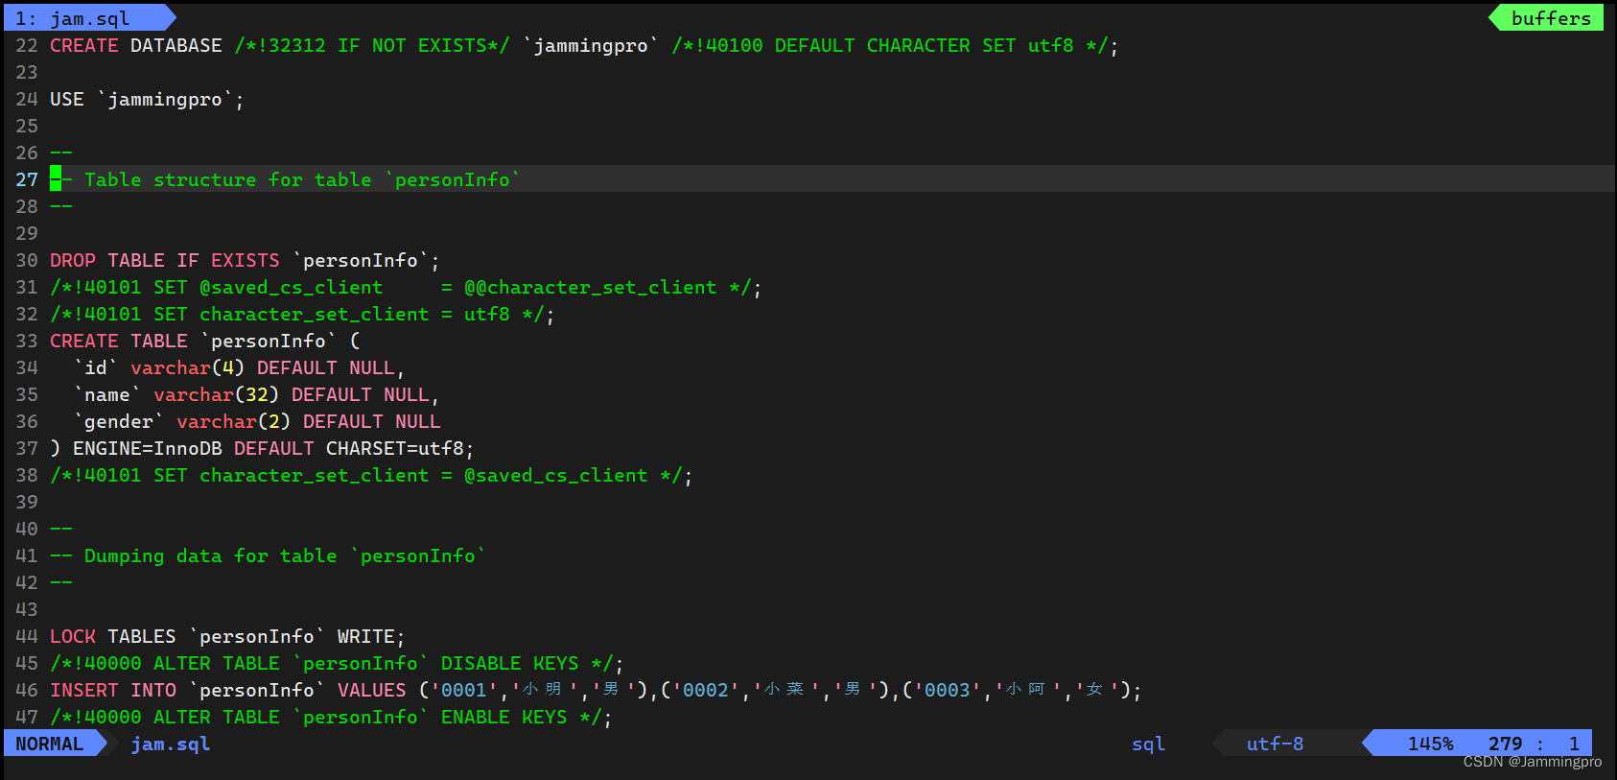Click the sql filetype indicator
1617x780 pixels.
(1148, 744)
